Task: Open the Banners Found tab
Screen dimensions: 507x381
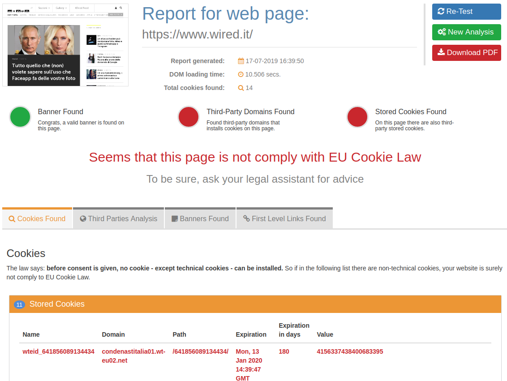Action: click(x=200, y=219)
